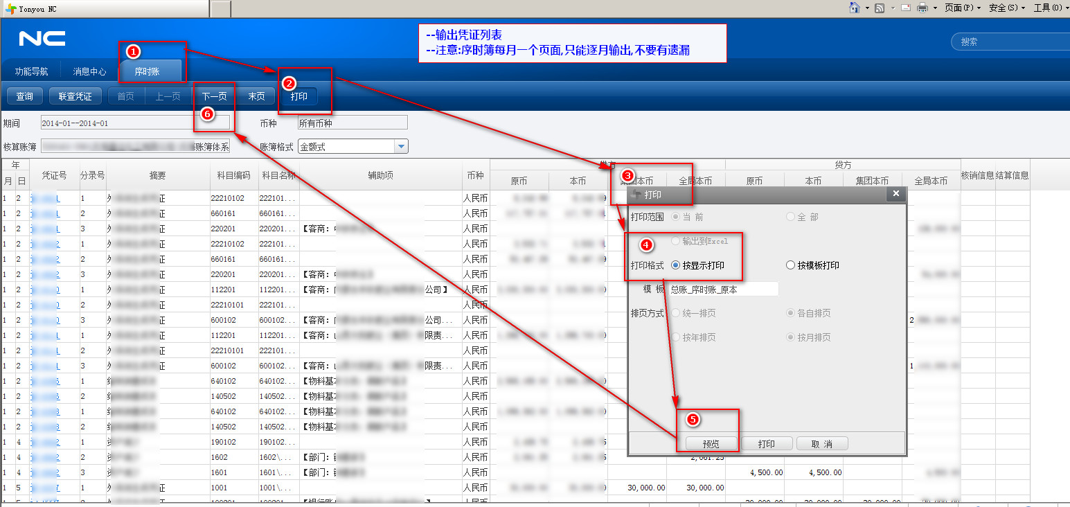Click the Yonyou NC tab icon
This screenshot has height=507, width=1070.
click(x=11, y=8)
